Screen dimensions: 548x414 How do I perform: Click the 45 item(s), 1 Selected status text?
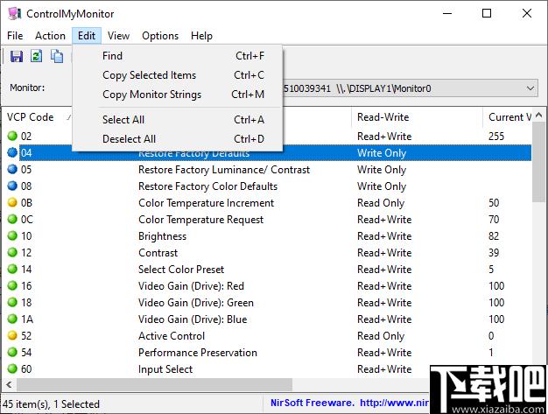point(51,403)
